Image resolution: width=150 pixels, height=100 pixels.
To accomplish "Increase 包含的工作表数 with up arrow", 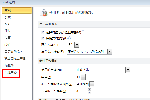I will tap(90, 90).
